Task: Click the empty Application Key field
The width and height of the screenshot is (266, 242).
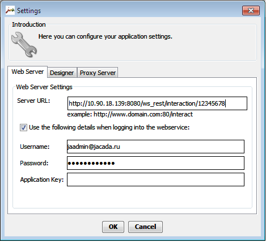Action: coord(155,180)
